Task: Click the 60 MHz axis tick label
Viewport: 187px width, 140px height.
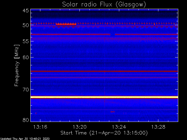Action: coord(26,57)
